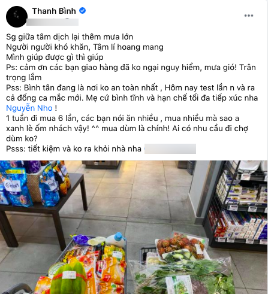The image size is (268, 294).
Task: Click the blurred timestamp under the author name
Action: pos(52,22)
